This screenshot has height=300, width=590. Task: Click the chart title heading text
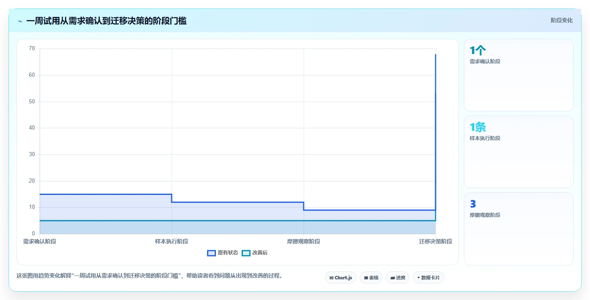coord(106,21)
